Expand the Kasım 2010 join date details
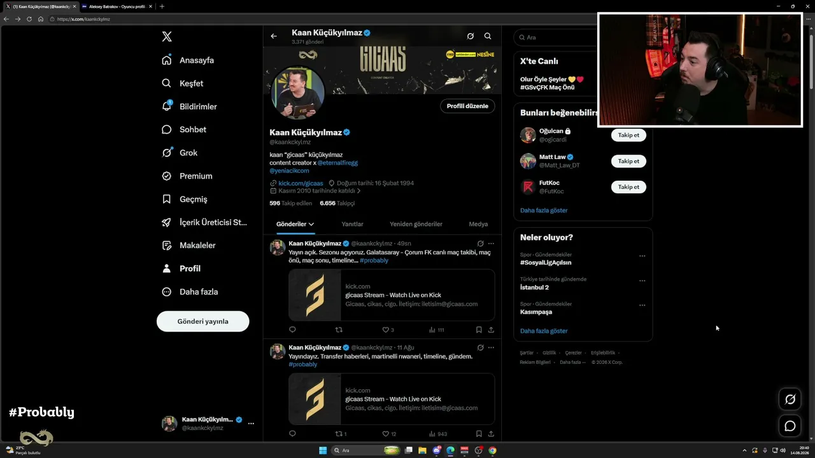Viewport: 815px width, 458px height. click(x=316, y=191)
